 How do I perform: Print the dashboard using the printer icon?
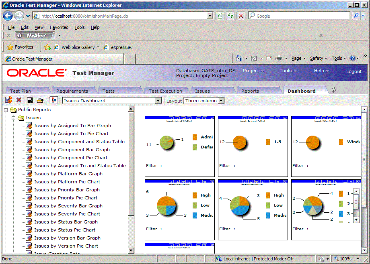tap(40, 100)
